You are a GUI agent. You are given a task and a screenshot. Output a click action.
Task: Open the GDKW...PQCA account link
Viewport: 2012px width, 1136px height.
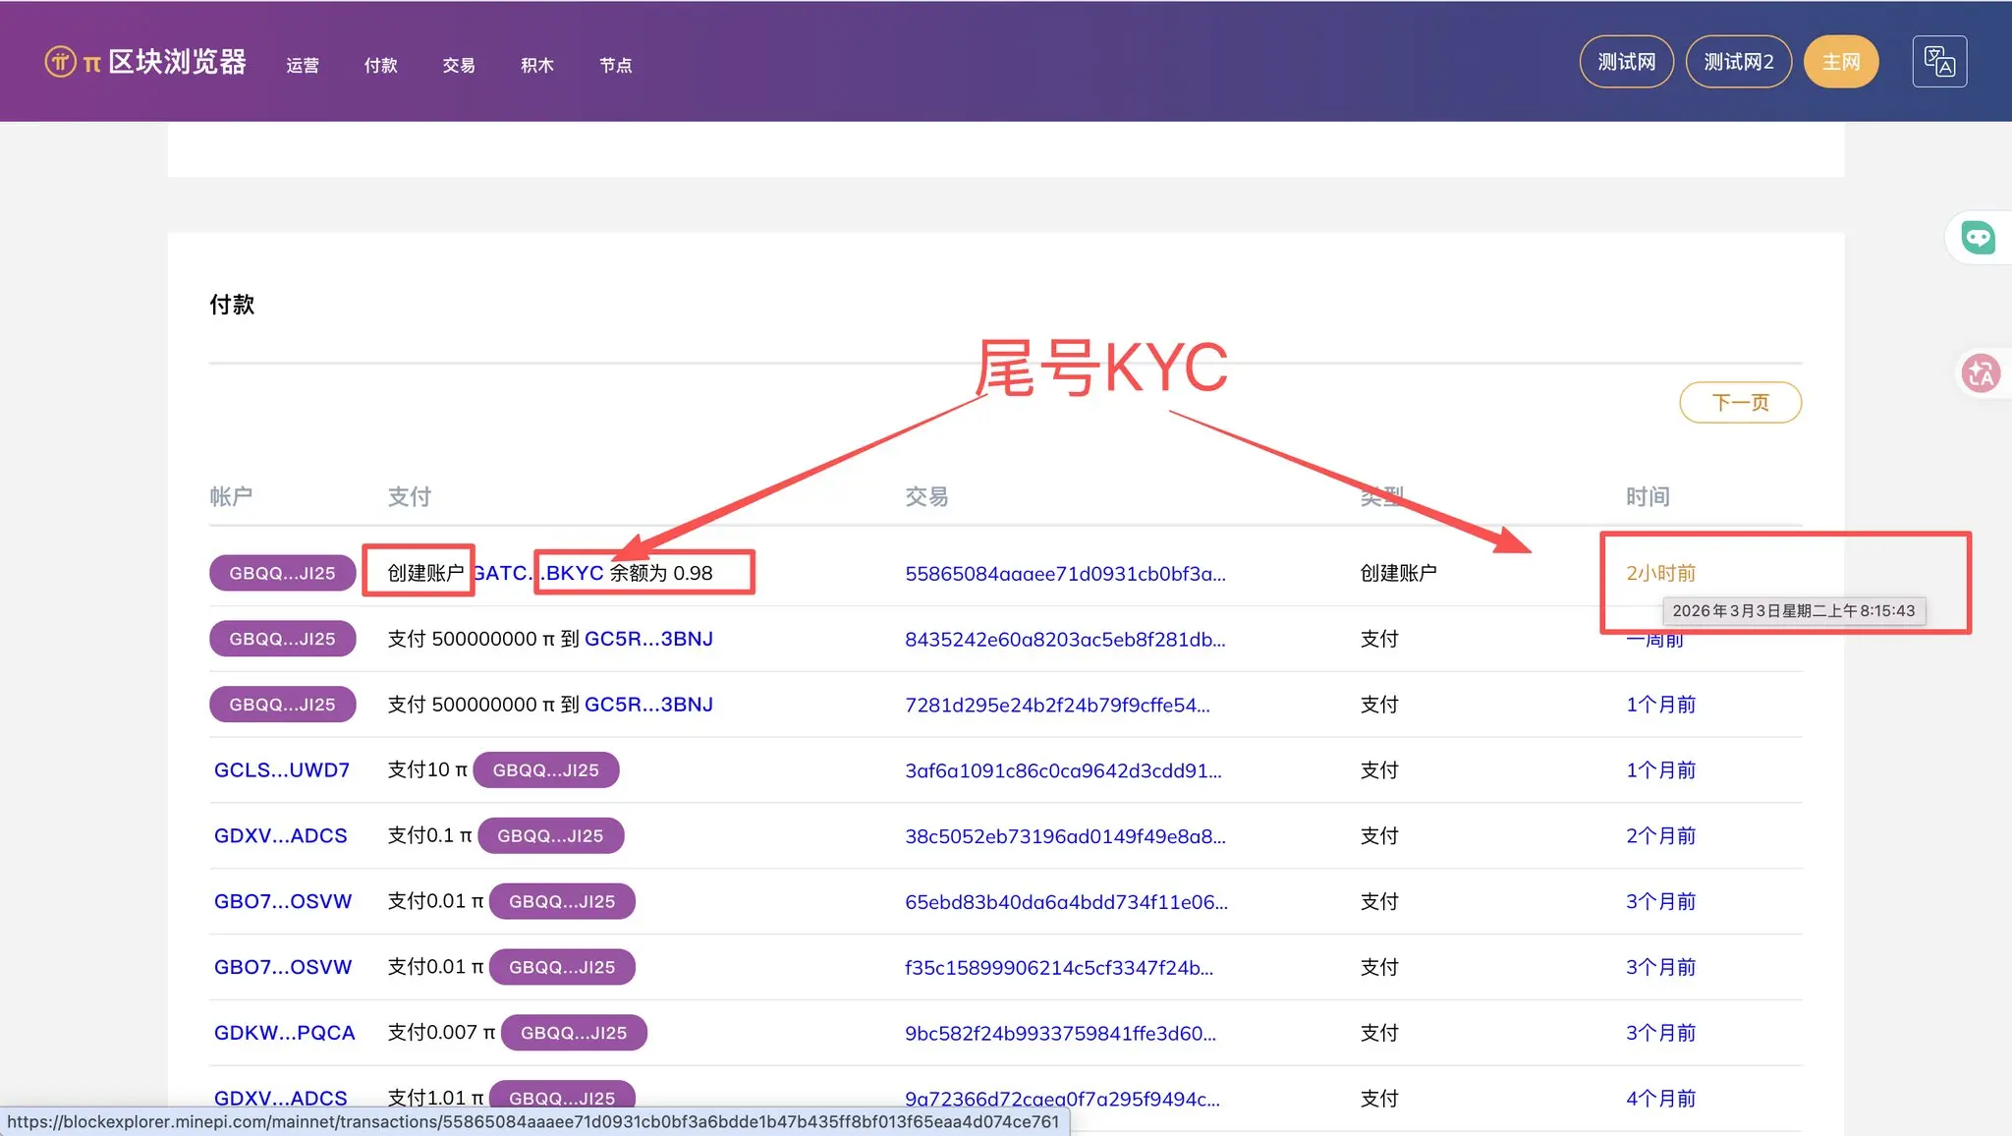coord(284,1033)
